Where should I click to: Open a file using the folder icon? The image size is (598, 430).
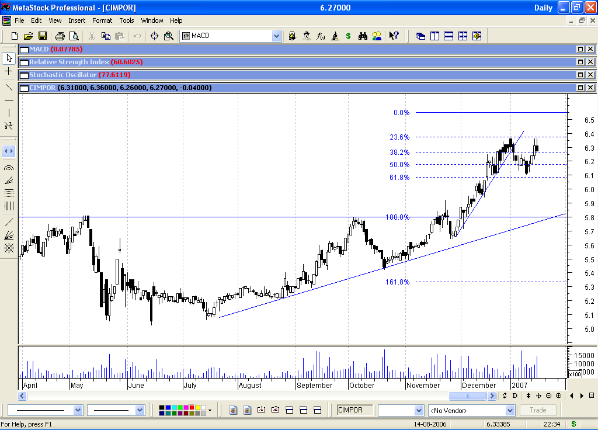tap(28, 36)
